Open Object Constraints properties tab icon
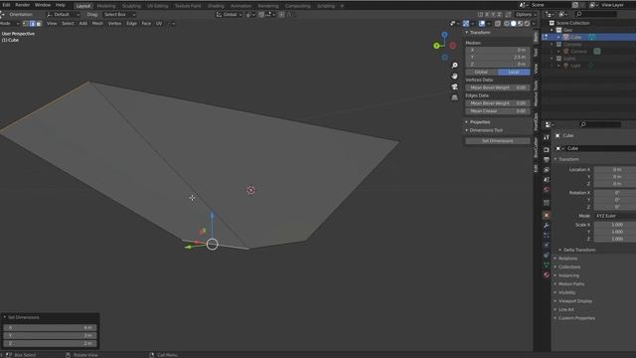 pos(547,255)
